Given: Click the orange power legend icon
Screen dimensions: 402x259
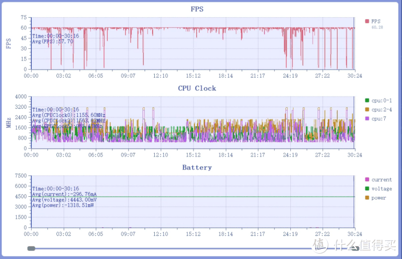Looking at the screenshot, I should (x=367, y=198).
